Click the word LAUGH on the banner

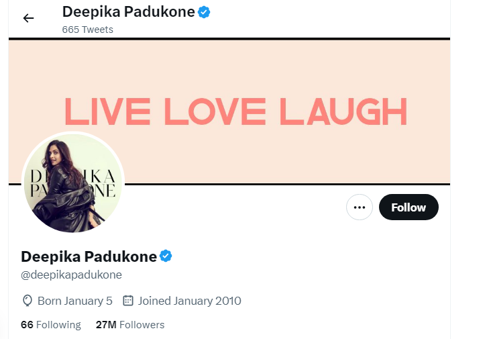tap(343, 112)
